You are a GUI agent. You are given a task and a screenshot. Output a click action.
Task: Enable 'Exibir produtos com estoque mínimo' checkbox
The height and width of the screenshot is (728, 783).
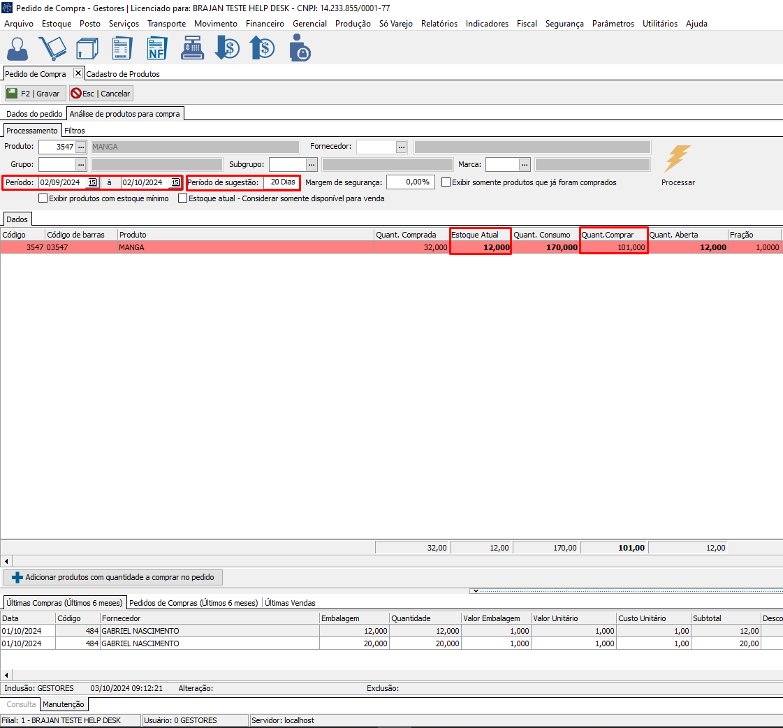tap(43, 198)
